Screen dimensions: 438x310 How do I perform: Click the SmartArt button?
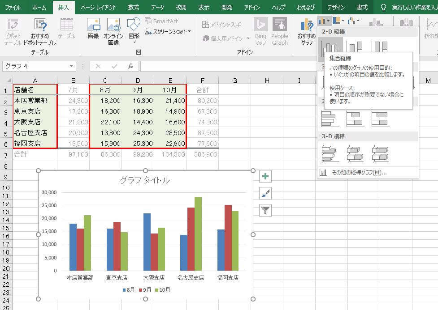(161, 21)
